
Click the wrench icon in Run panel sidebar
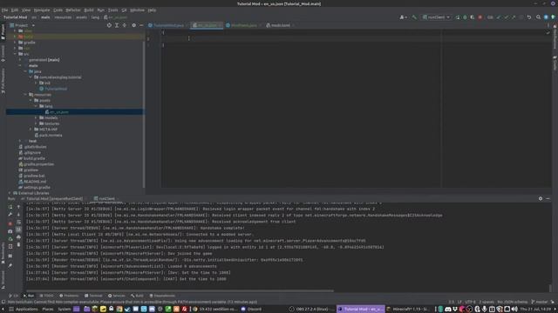point(10,215)
